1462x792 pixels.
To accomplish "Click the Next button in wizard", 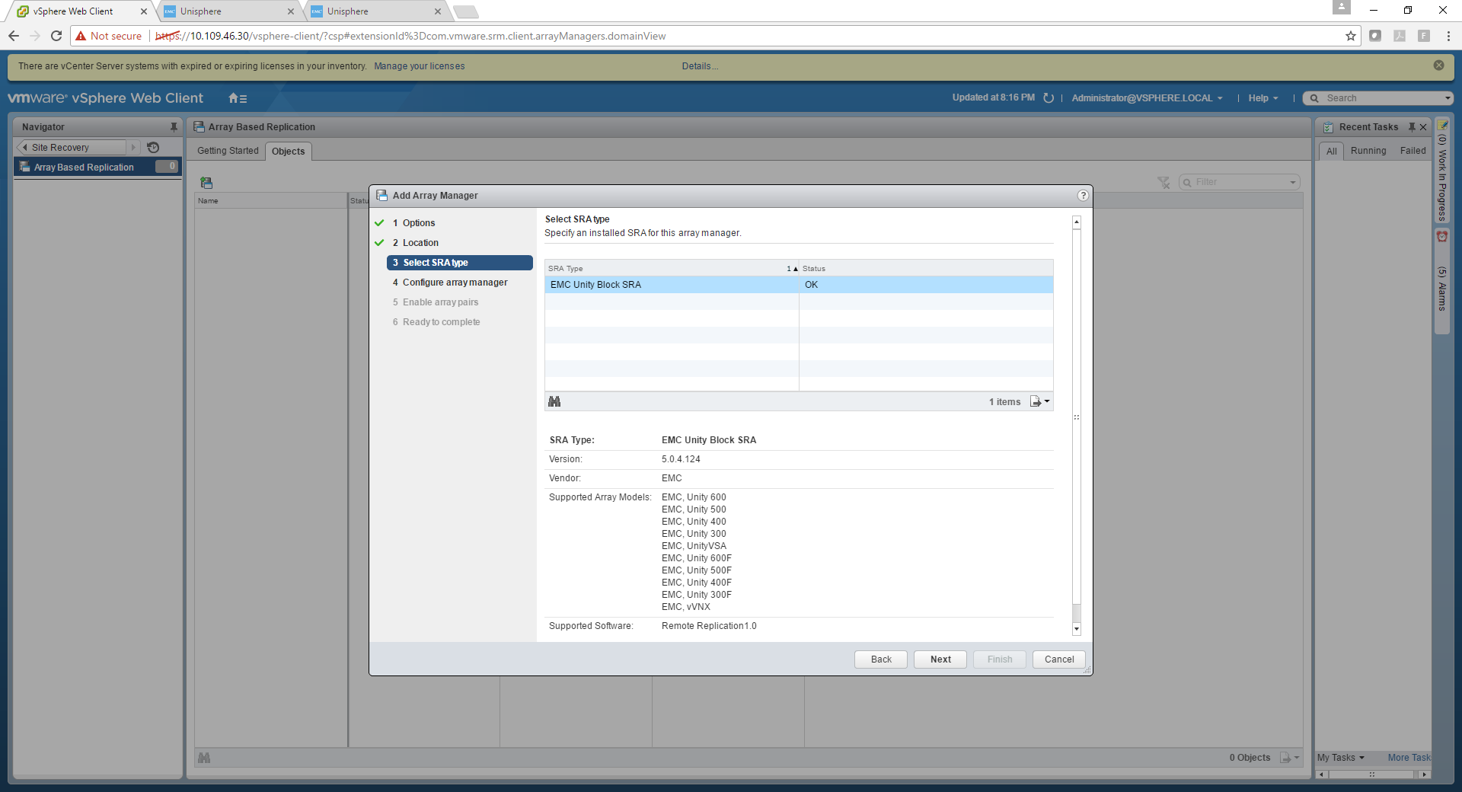I will pyautogui.click(x=940, y=659).
